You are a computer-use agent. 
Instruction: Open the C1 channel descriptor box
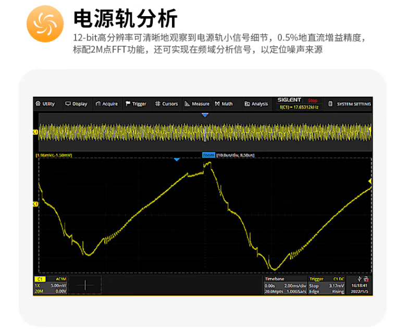pyautogui.click(x=51, y=285)
